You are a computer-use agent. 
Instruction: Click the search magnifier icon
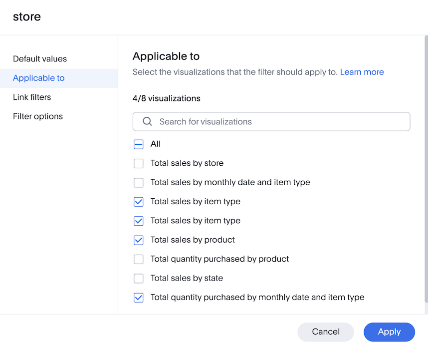coord(147,121)
